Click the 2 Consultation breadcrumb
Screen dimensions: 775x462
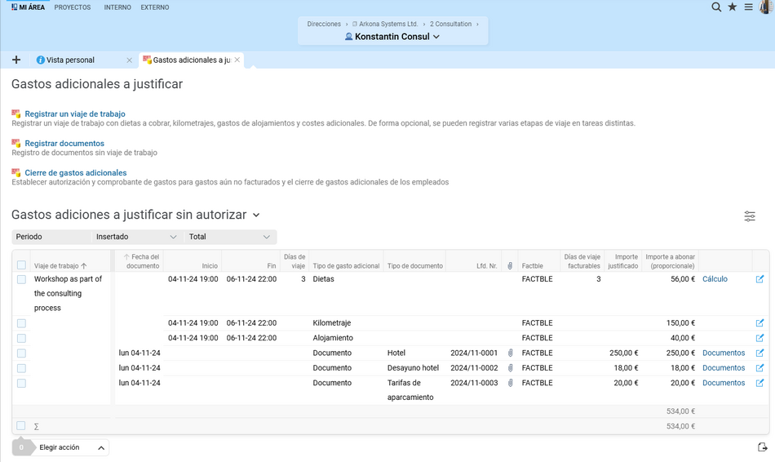[450, 24]
